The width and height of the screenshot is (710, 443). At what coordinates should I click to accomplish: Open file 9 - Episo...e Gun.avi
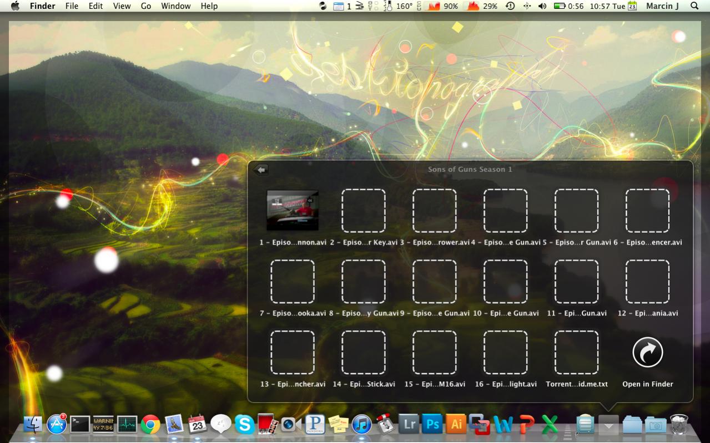coord(435,281)
